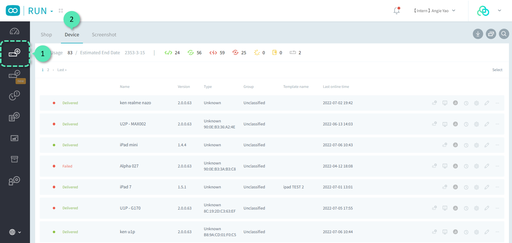Viewport: 512px width, 243px height.
Task: Edit Alpha 027 with pencil icon
Action: [487, 166]
